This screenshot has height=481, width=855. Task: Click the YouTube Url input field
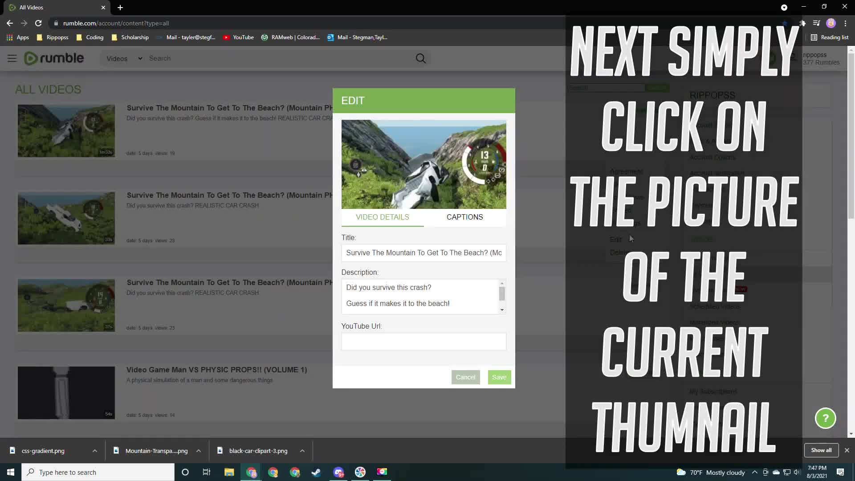(x=423, y=341)
